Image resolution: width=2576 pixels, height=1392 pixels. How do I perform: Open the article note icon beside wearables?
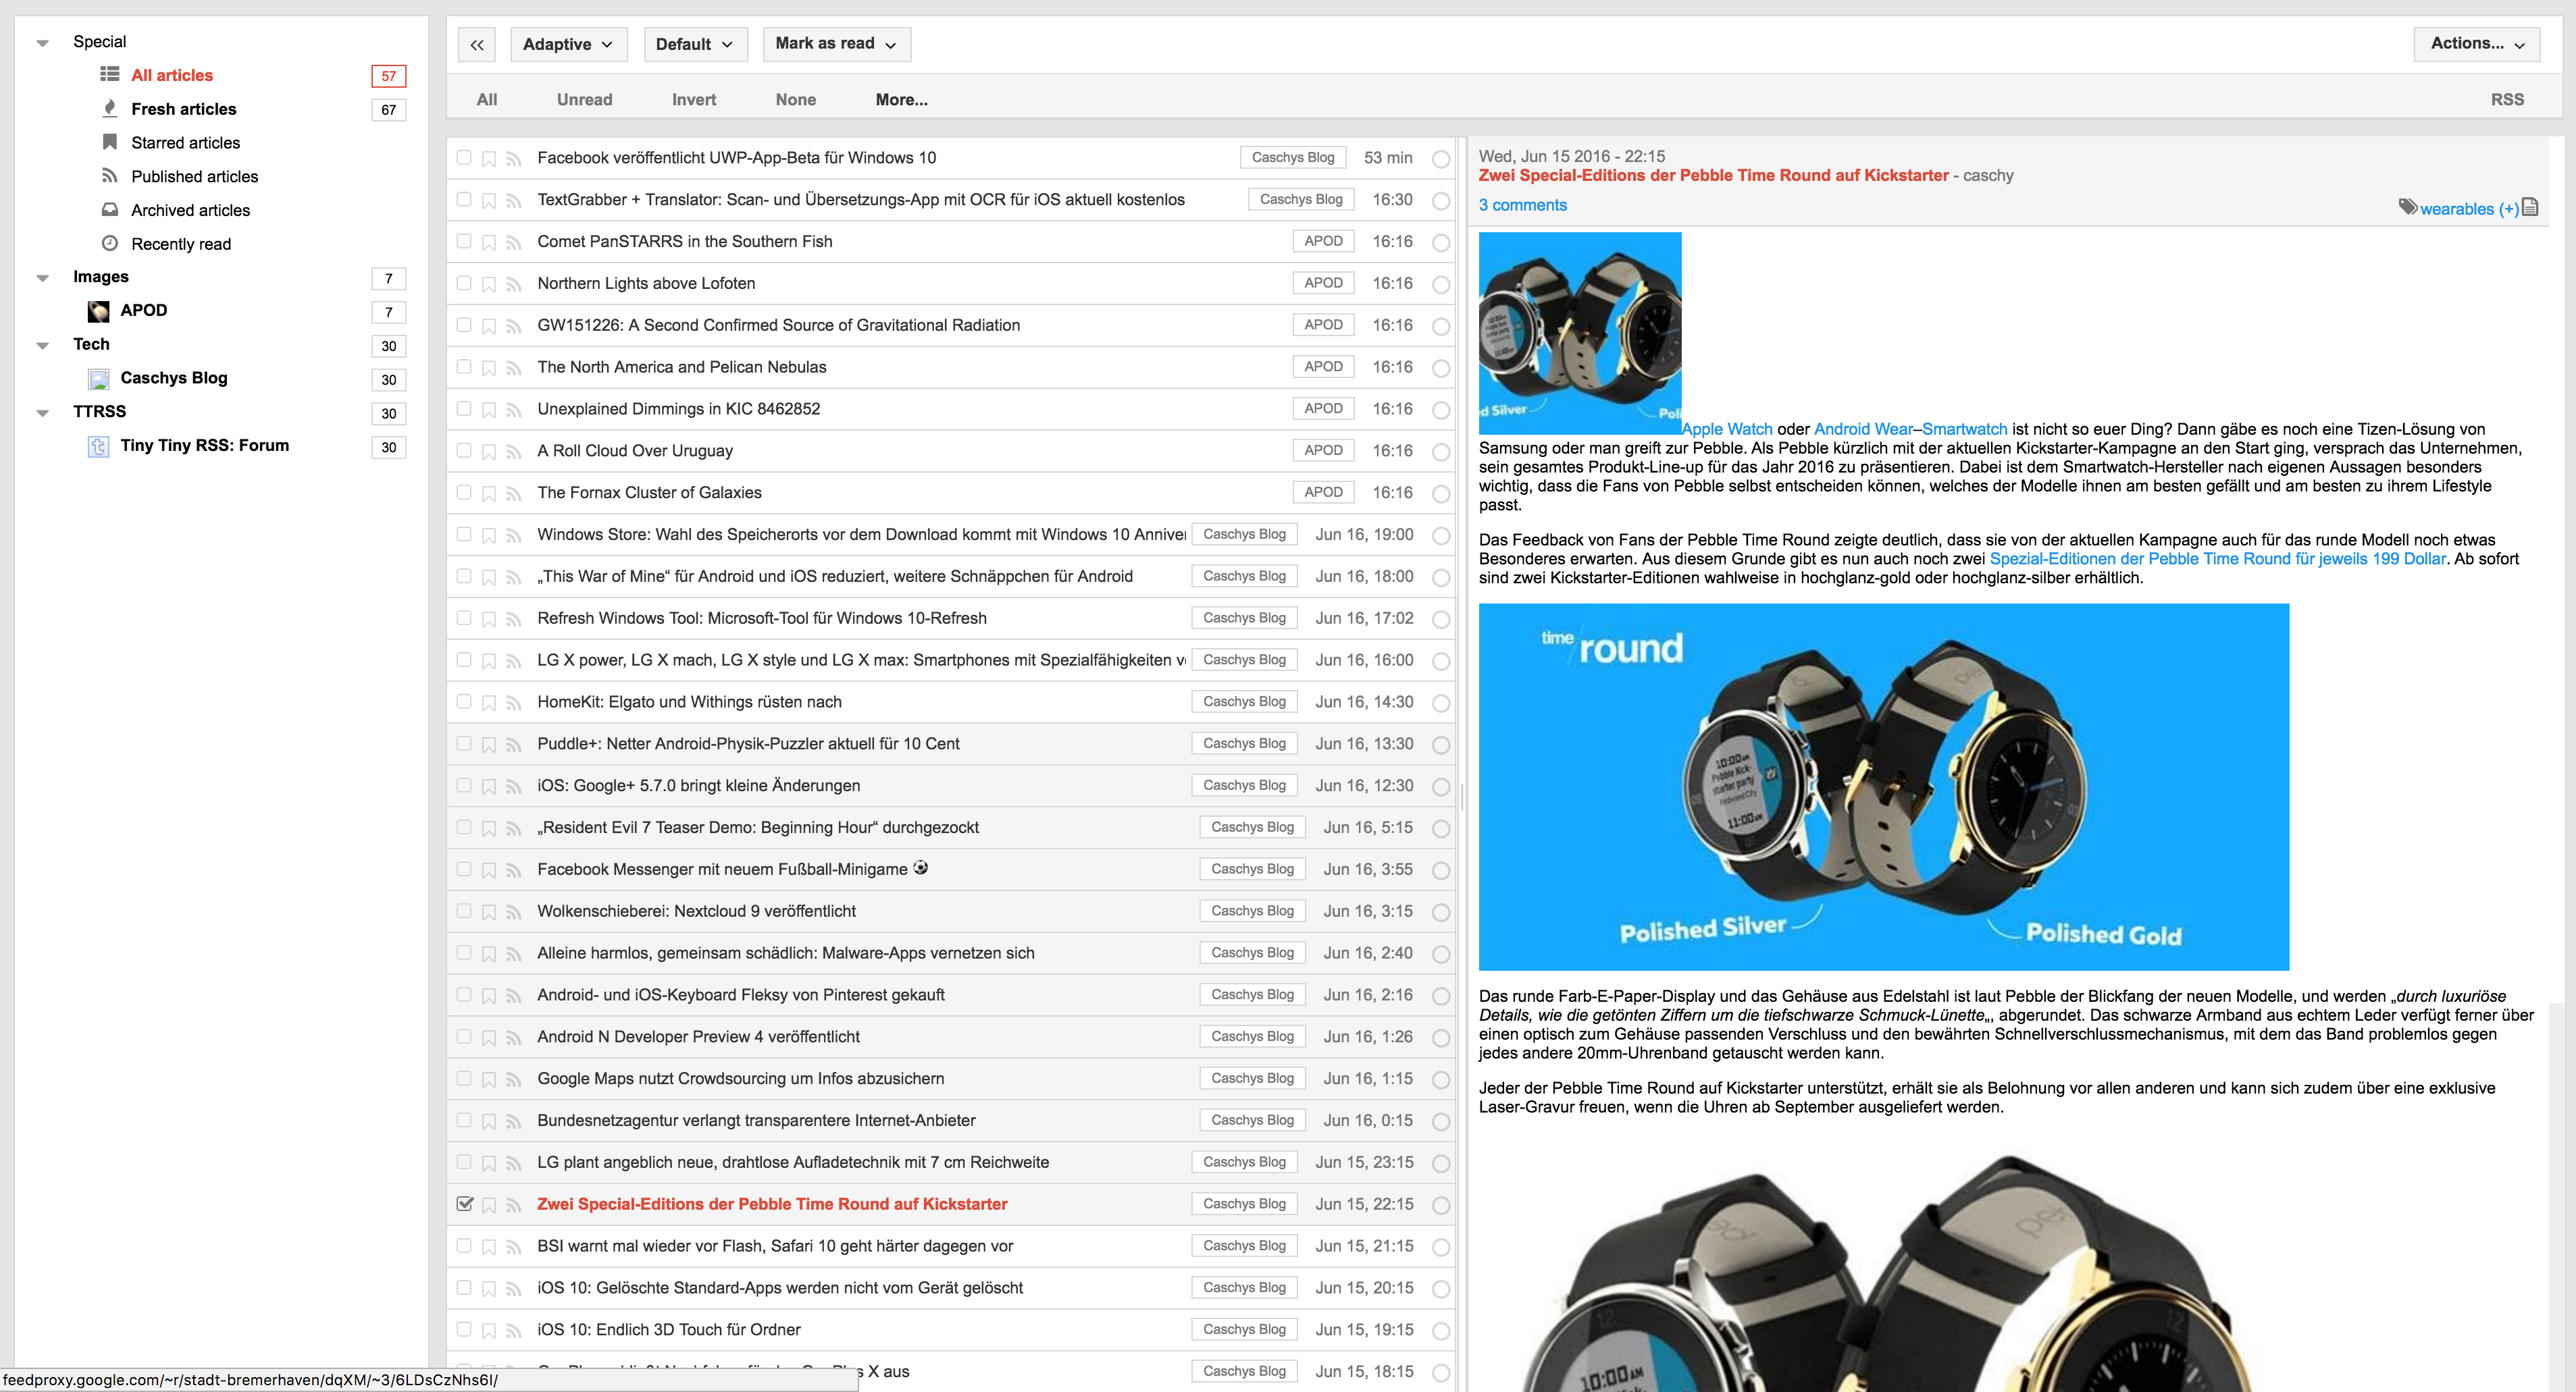coord(2530,207)
